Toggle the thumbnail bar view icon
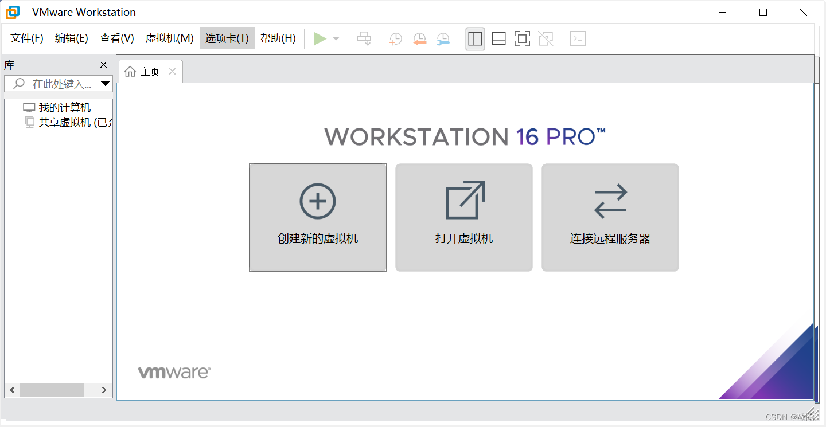 498,38
